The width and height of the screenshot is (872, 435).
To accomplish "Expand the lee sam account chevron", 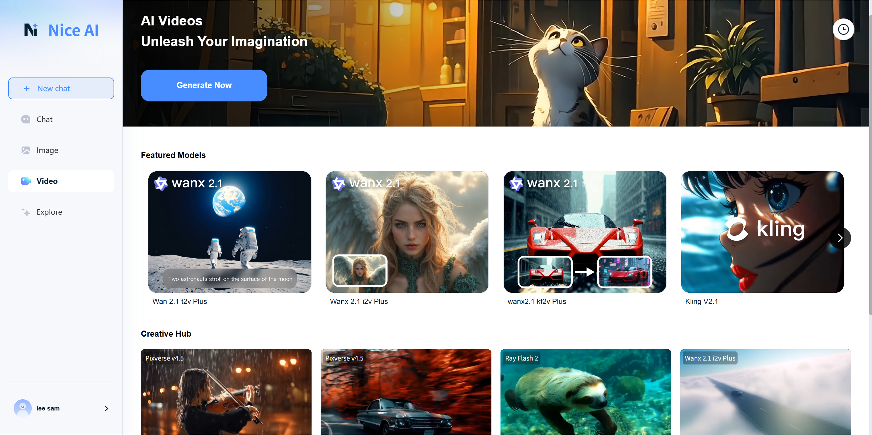I will click(106, 408).
